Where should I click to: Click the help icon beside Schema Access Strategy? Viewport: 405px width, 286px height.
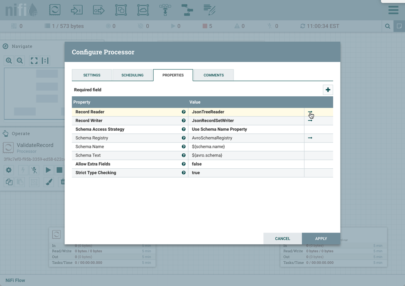pos(184,129)
